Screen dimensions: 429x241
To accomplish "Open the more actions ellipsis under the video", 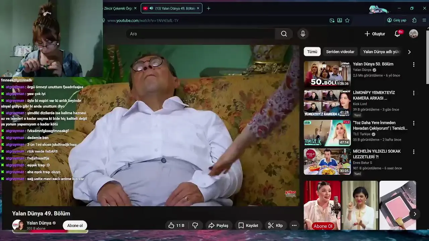I will pyautogui.click(x=294, y=226).
